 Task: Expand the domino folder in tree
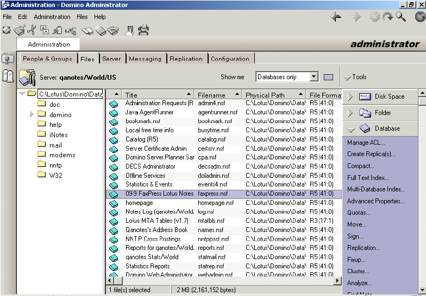32,114
